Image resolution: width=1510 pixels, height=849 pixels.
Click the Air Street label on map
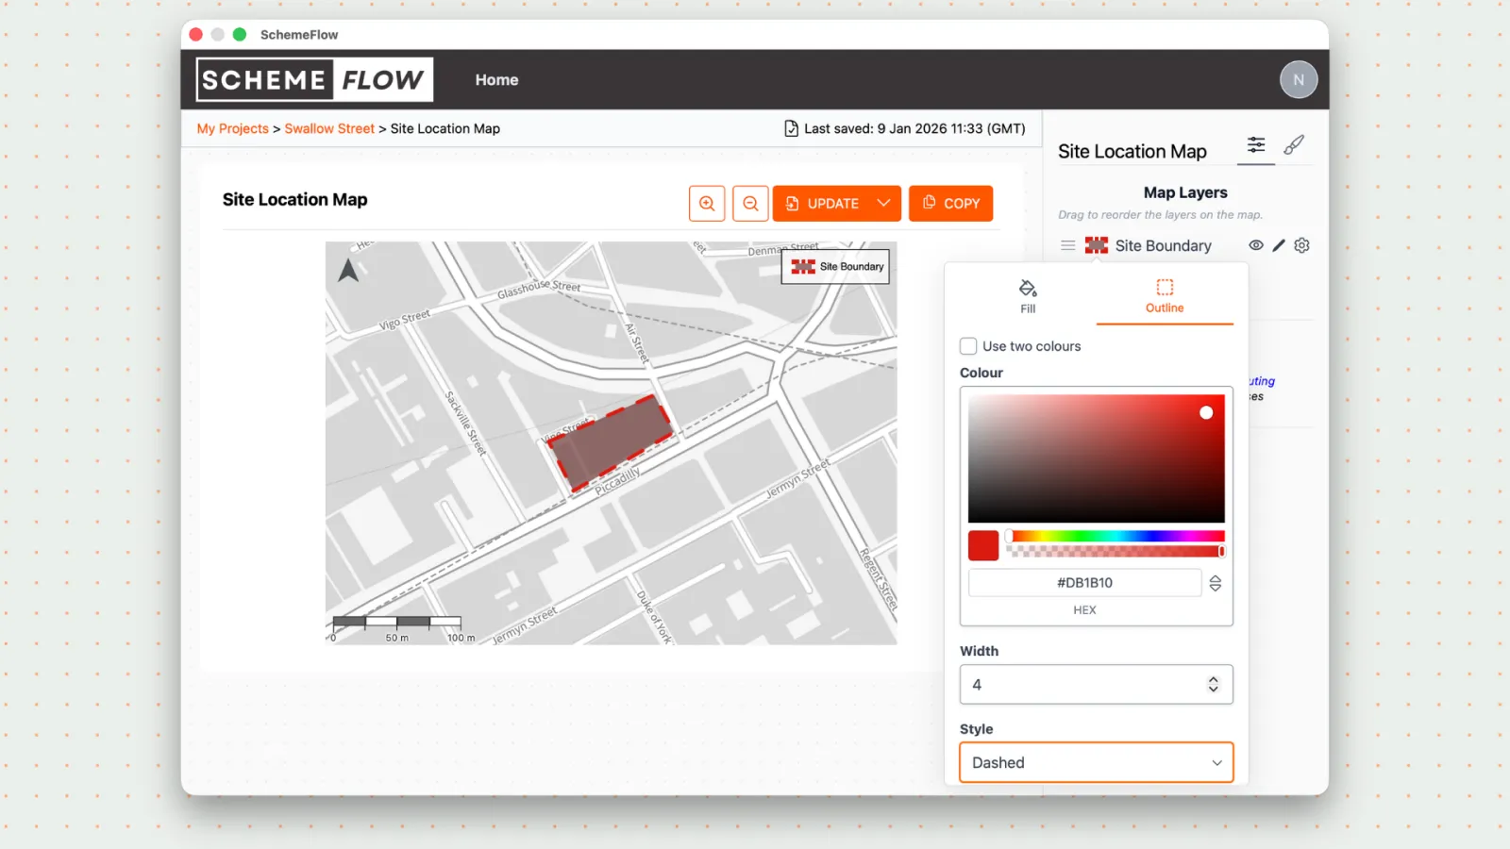637,343
